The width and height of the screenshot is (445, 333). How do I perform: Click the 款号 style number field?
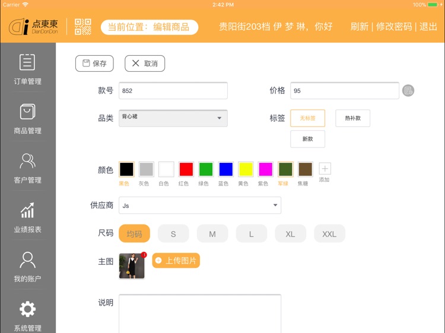pyautogui.click(x=173, y=91)
